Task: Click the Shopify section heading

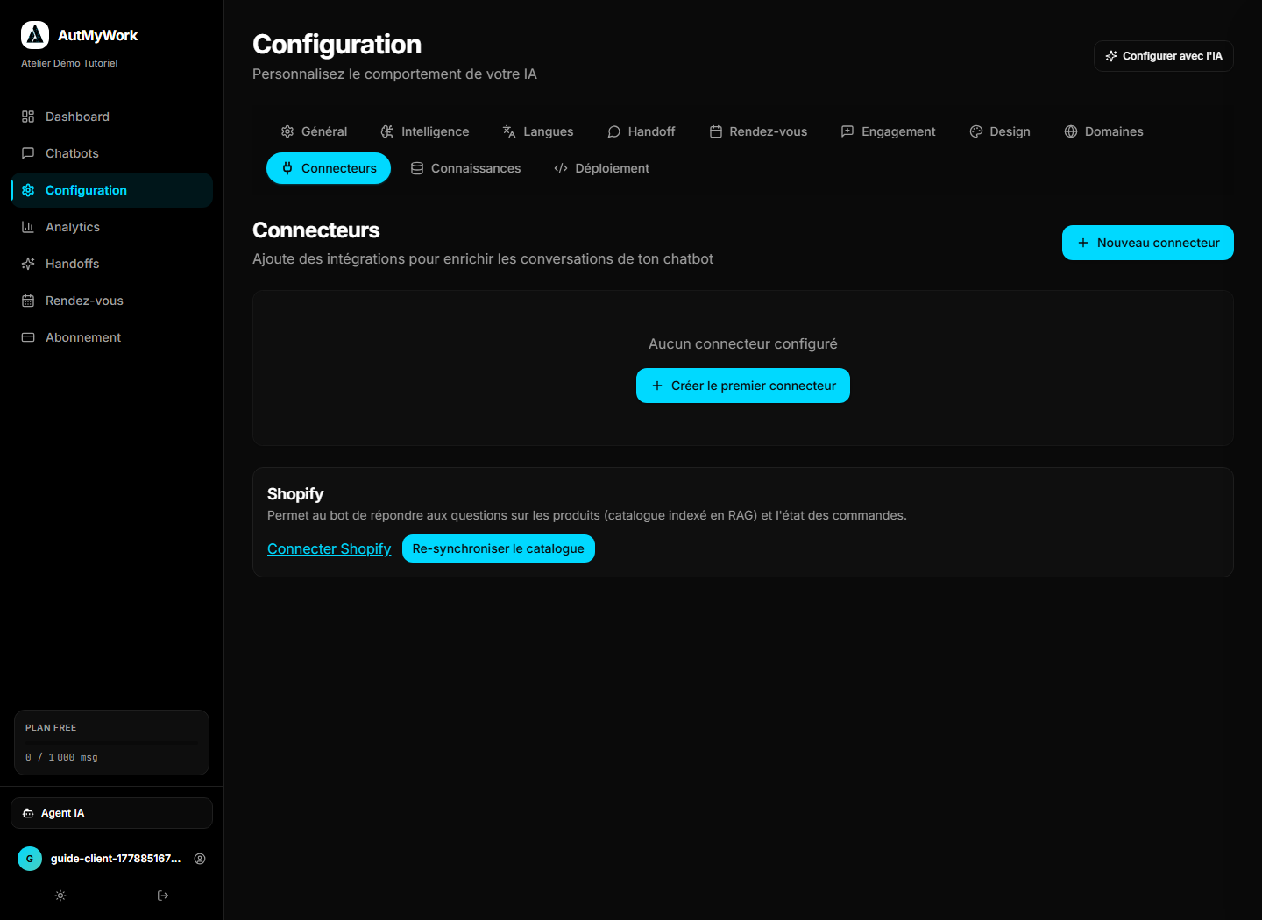Action: (x=295, y=494)
